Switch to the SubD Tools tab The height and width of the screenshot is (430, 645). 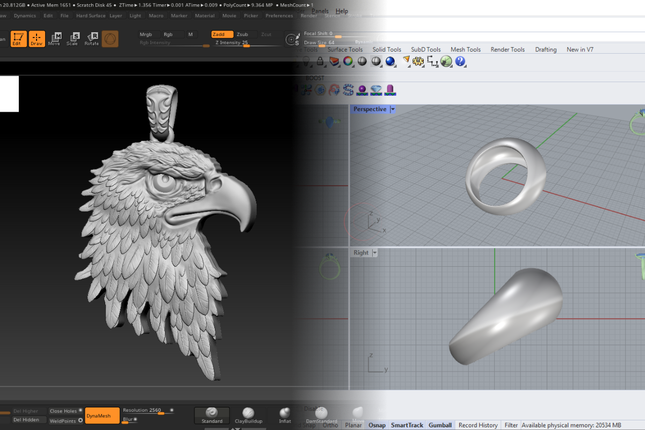[x=426, y=49]
